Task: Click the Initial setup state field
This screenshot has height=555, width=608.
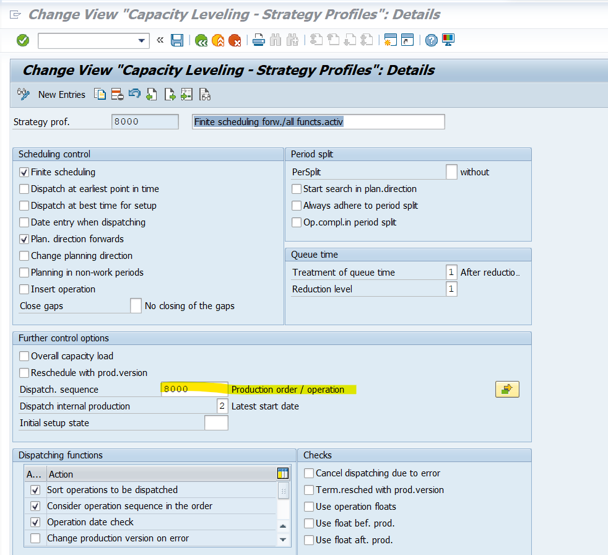Action: (216, 422)
